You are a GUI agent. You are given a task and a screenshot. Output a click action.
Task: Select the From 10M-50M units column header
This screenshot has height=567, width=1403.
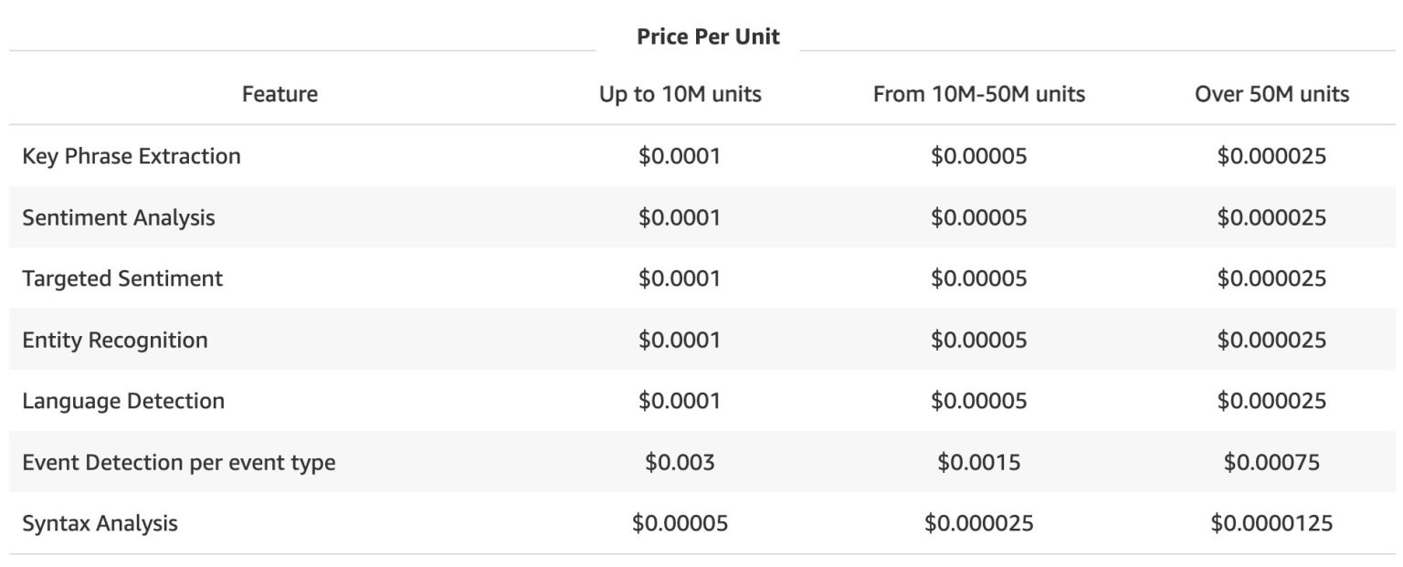point(978,94)
